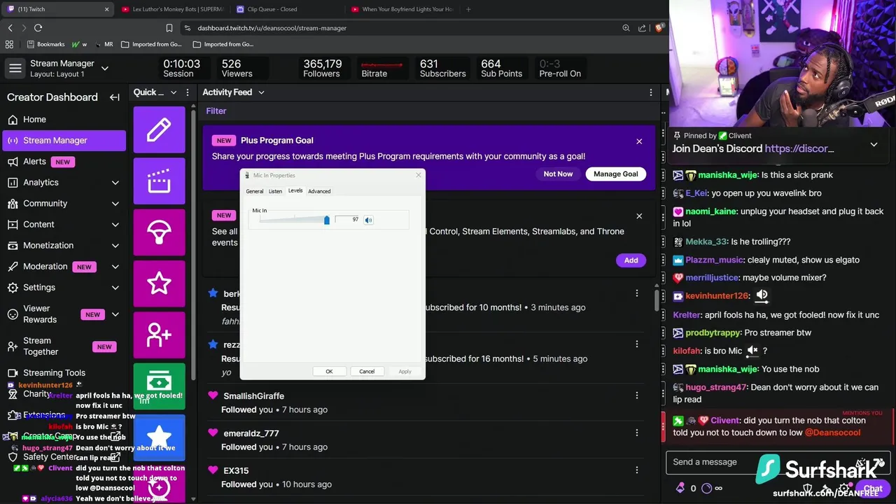The image size is (896, 504).
Task: Open the hamburger menu beside Stream Manager
Action: [x=15, y=69]
